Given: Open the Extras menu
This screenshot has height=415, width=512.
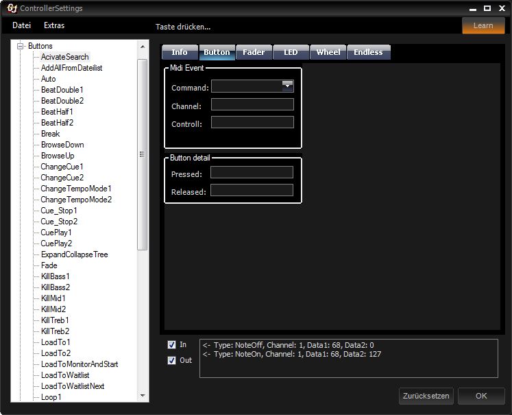Looking at the screenshot, I should click(54, 25).
